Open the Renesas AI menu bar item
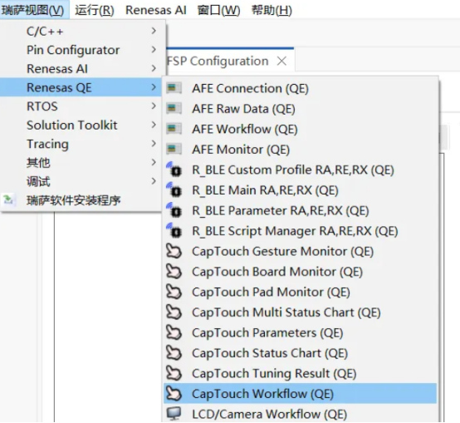 [x=156, y=10]
